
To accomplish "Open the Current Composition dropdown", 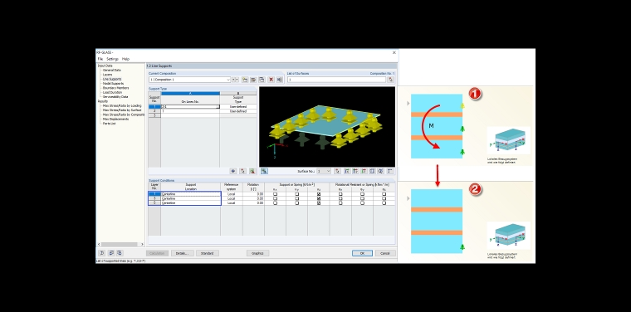I will (228, 80).
